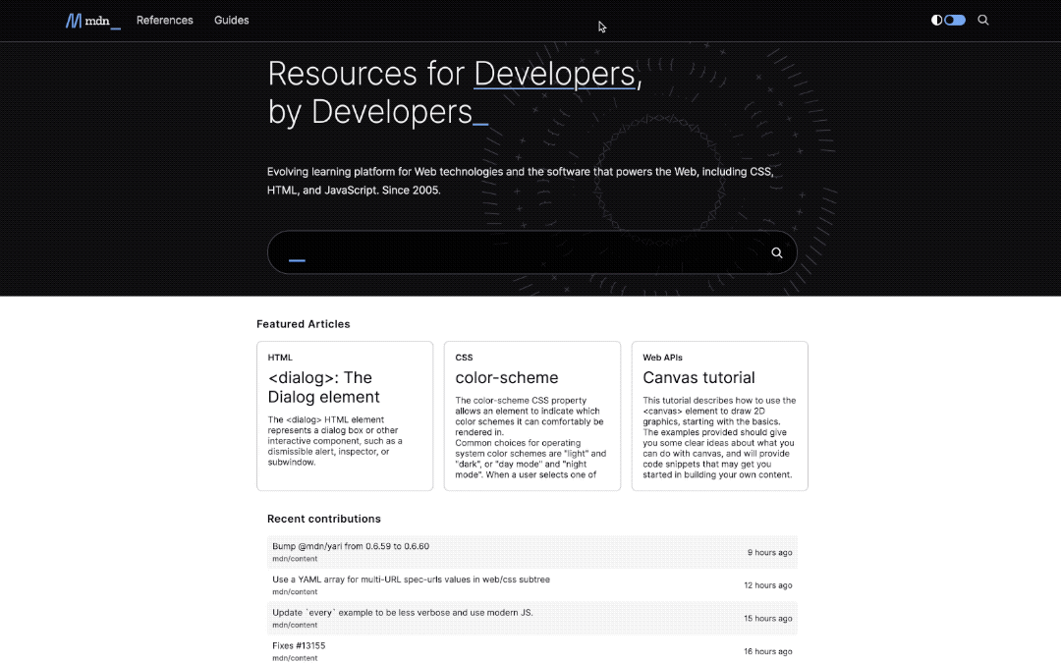Open the 'Use a YAML array for multi-URL' contribution
The width and height of the screenshot is (1061, 663).
tap(411, 579)
